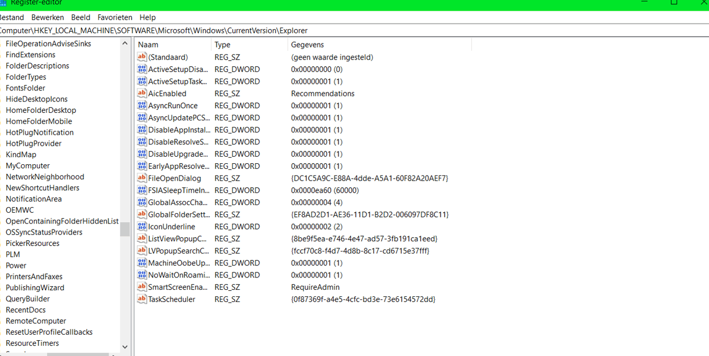Click the LVPopupSearchC... string icon
The image size is (709, 356).
[142, 250]
